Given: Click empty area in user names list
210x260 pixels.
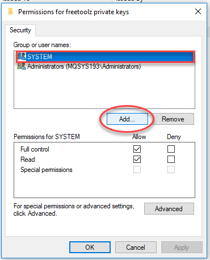Looking at the screenshot, I should 104,89.
